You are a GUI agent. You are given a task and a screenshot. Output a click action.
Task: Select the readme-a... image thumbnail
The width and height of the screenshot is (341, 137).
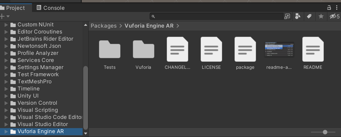[279, 50]
